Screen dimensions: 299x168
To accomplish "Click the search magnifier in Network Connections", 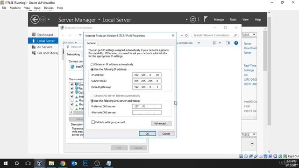I will pyautogui.click(x=235, y=35).
